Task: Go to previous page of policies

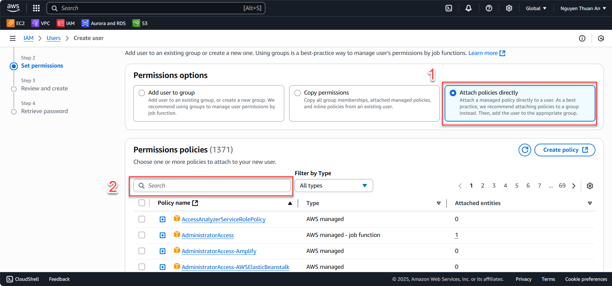Action: 460,186
